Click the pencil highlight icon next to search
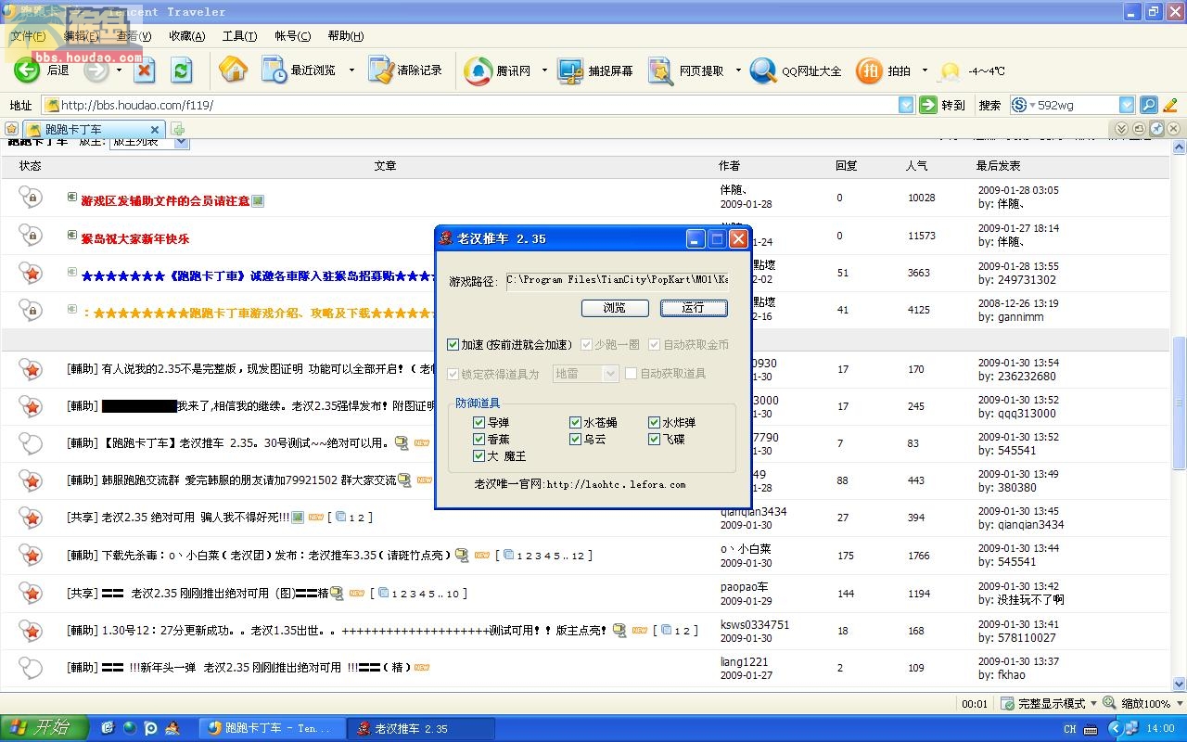The image size is (1187, 742). point(1170,105)
